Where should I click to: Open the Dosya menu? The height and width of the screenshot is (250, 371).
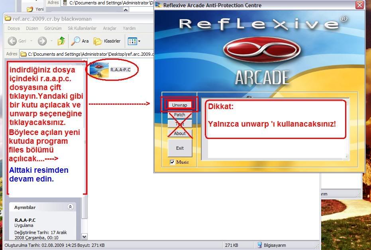pyautogui.click(x=14, y=28)
